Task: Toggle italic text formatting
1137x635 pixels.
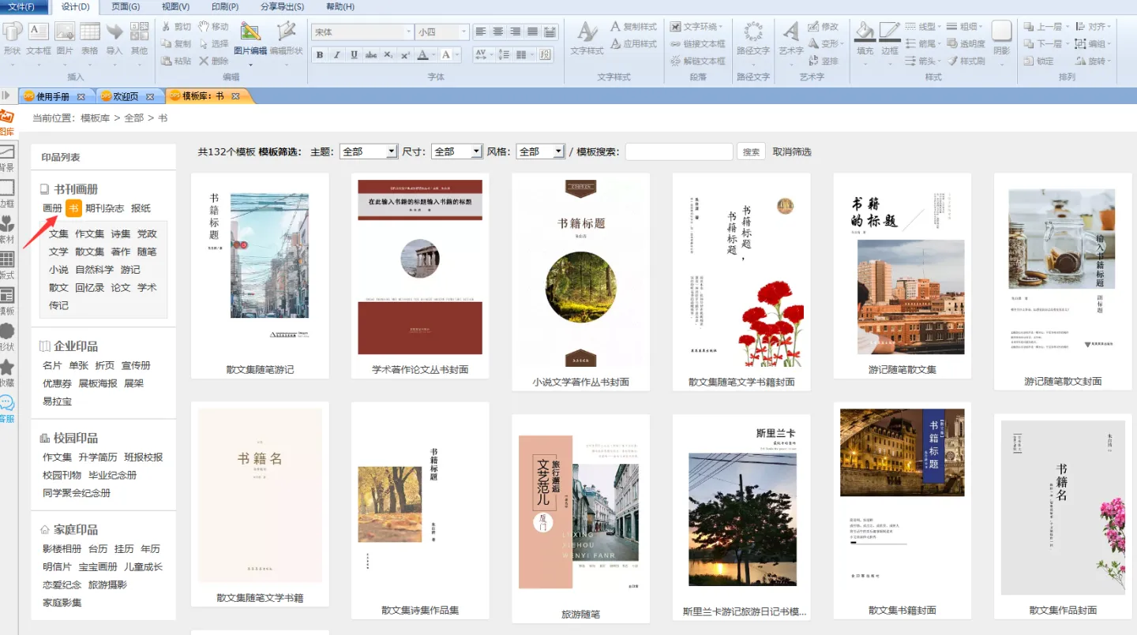Action: [x=337, y=54]
